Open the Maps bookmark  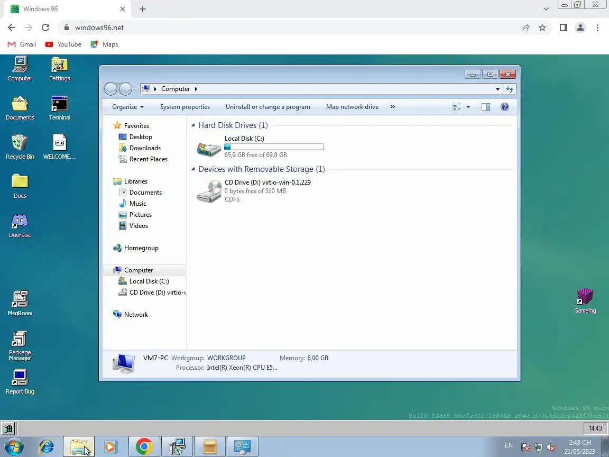[104, 44]
